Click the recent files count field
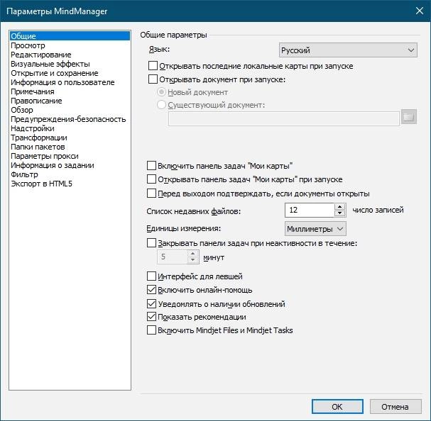The height and width of the screenshot is (421, 431). tap(310, 211)
